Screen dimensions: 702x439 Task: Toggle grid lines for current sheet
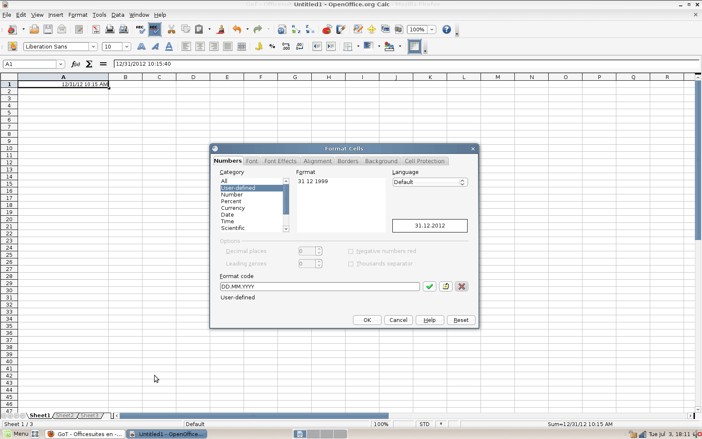pos(415,46)
